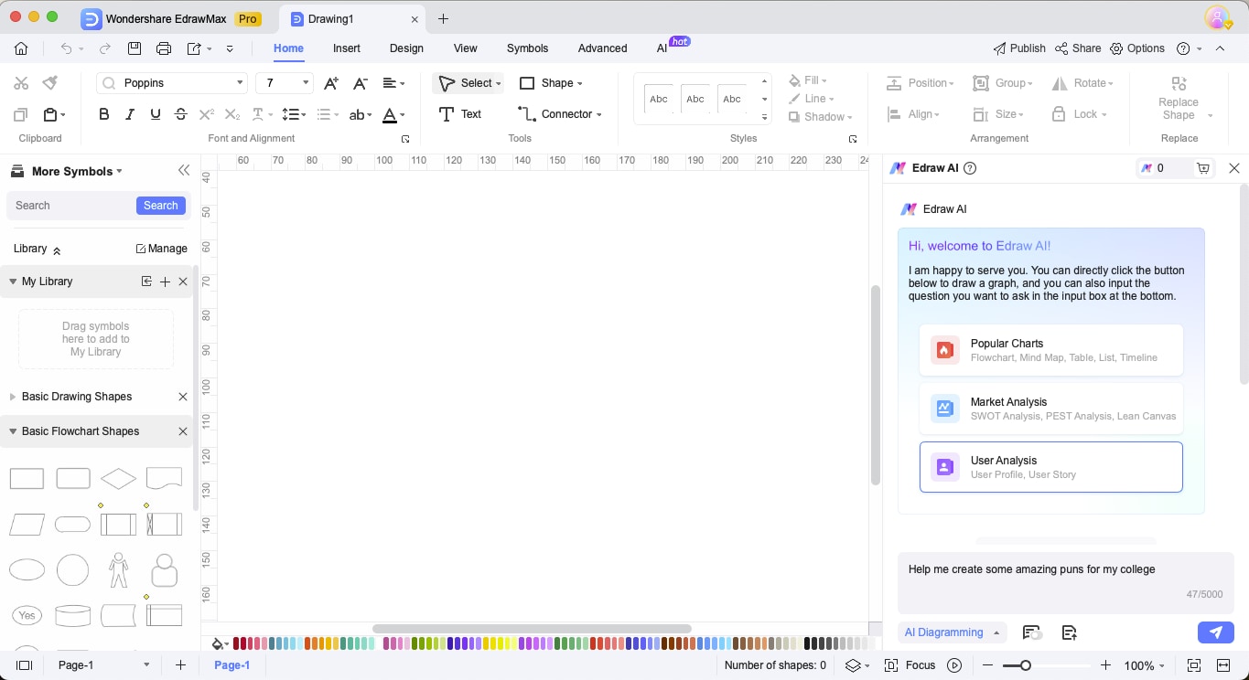
Task: Collapse the symbols panel with double chevron
Action: point(184,171)
